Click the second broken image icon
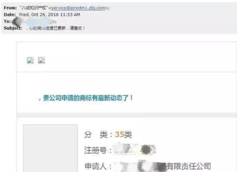237x172 pixels. pos(41,60)
